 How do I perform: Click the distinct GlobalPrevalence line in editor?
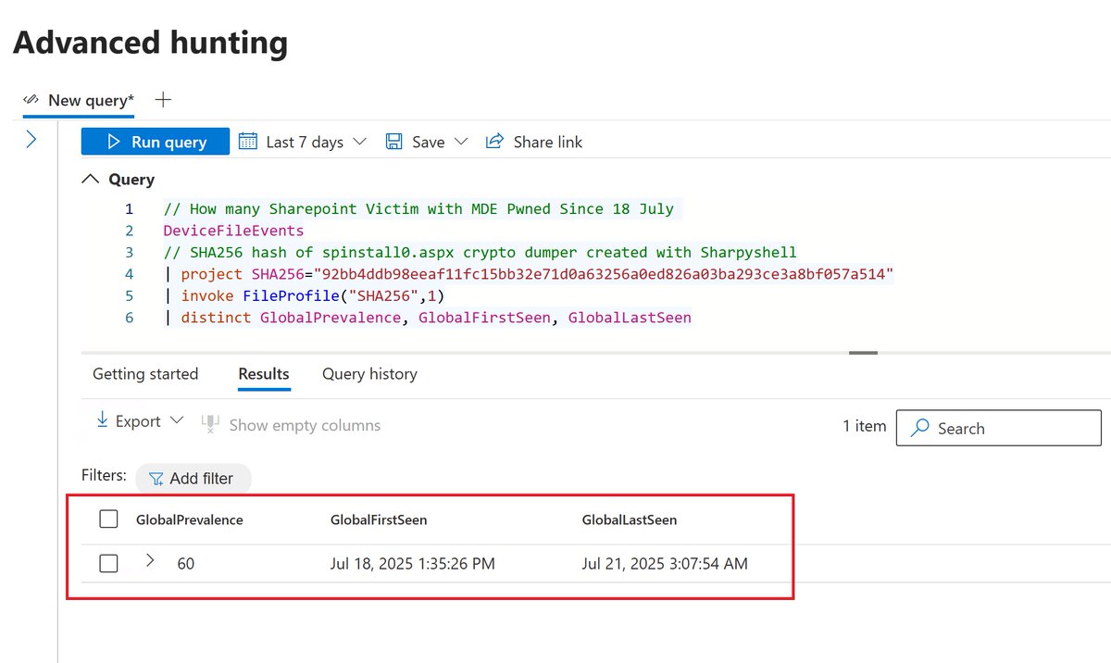coord(427,318)
